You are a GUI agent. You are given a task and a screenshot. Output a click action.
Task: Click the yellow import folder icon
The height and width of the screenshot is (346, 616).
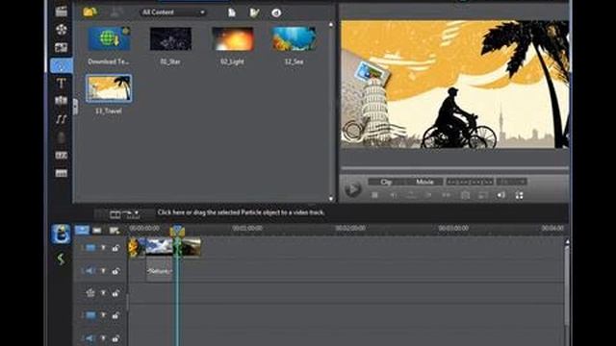coord(90,12)
